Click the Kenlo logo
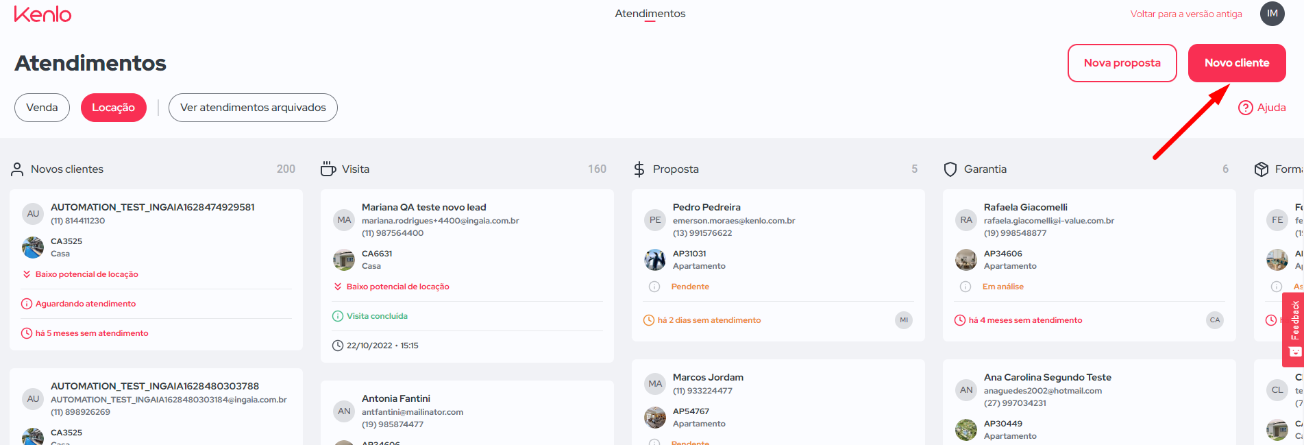Viewport: 1304px width, 445px height. point(42,14)
